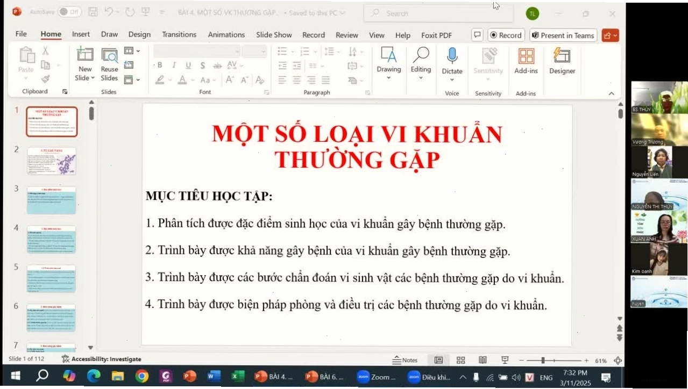The height and width of the screenshot is (389, 688).
Task: Expand Bullets list dropdown arrow
Action: tap(293, 52)
